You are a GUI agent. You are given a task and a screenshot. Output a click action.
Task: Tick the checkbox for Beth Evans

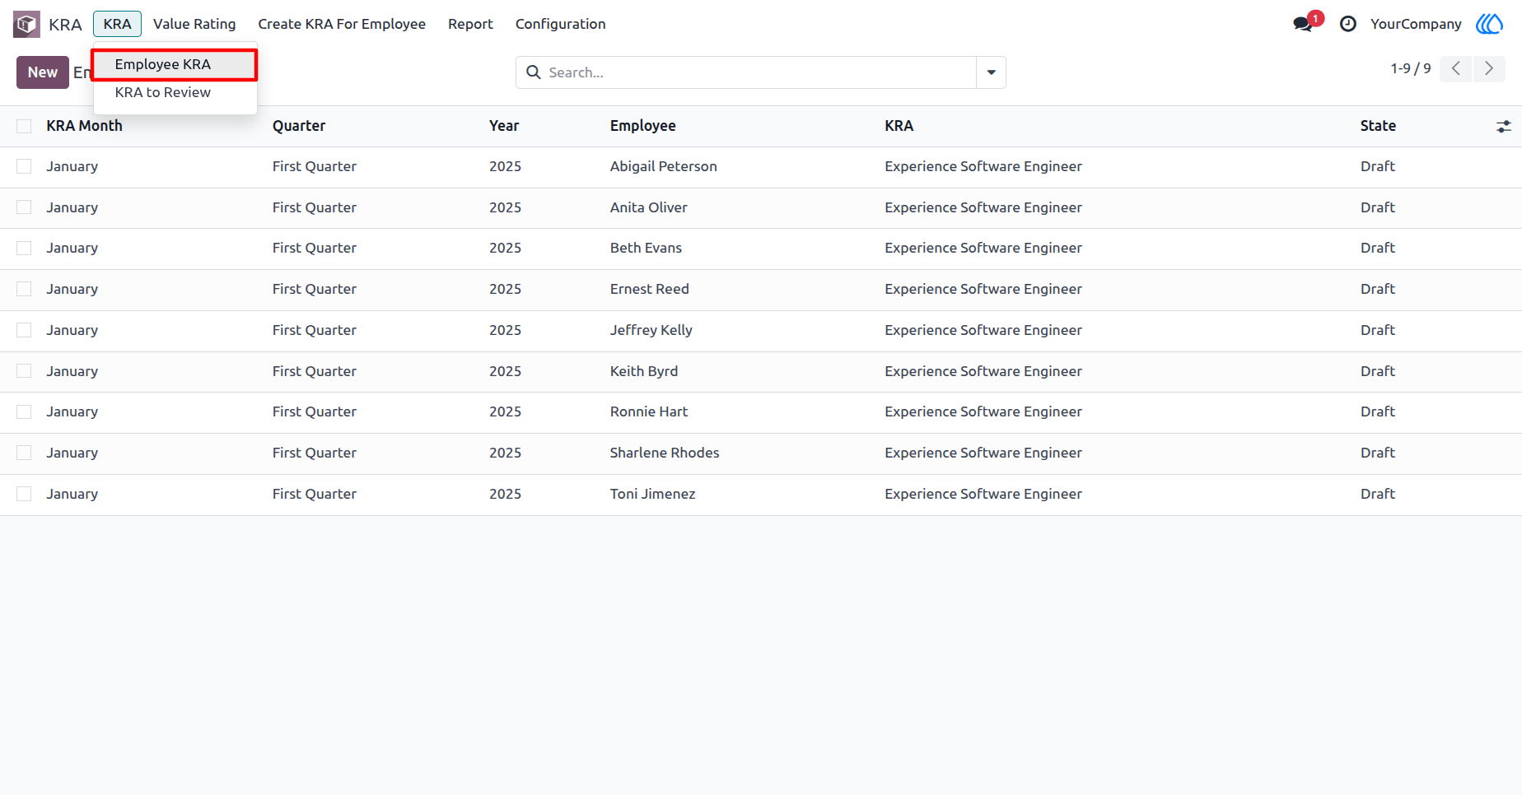coord(24,248)
